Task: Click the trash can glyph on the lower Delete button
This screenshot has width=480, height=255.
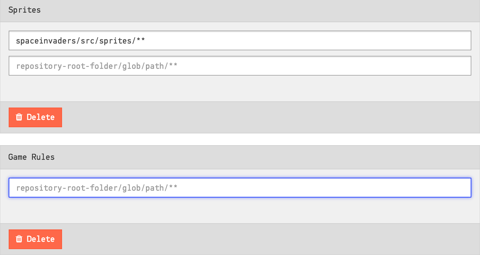Action: (x=19, y=239)
